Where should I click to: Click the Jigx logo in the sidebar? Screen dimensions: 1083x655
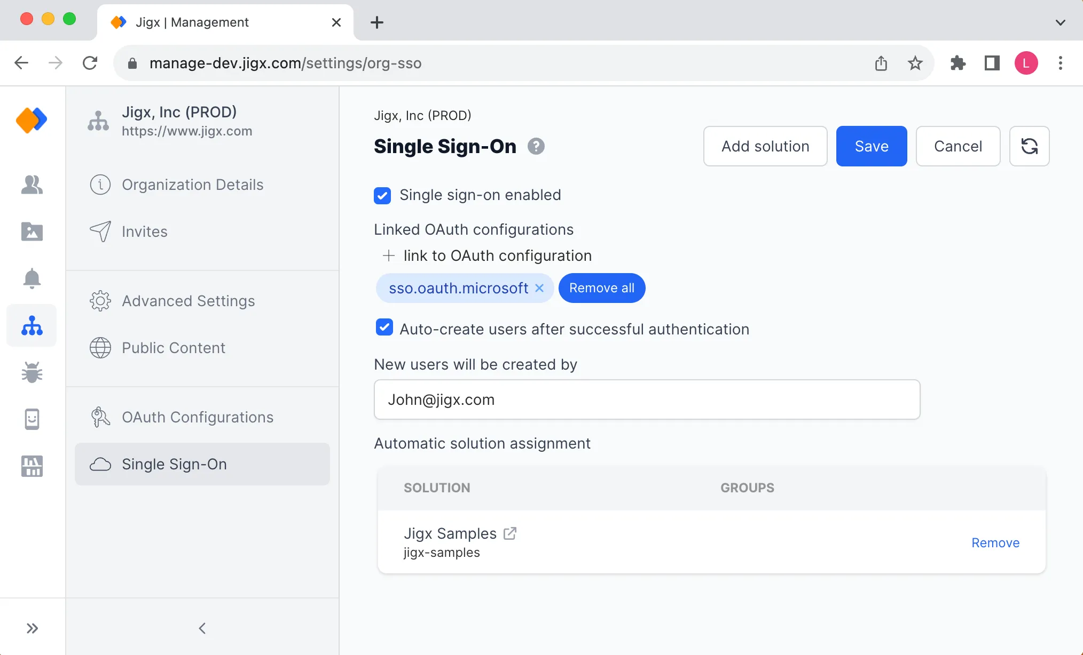(32, 119)
